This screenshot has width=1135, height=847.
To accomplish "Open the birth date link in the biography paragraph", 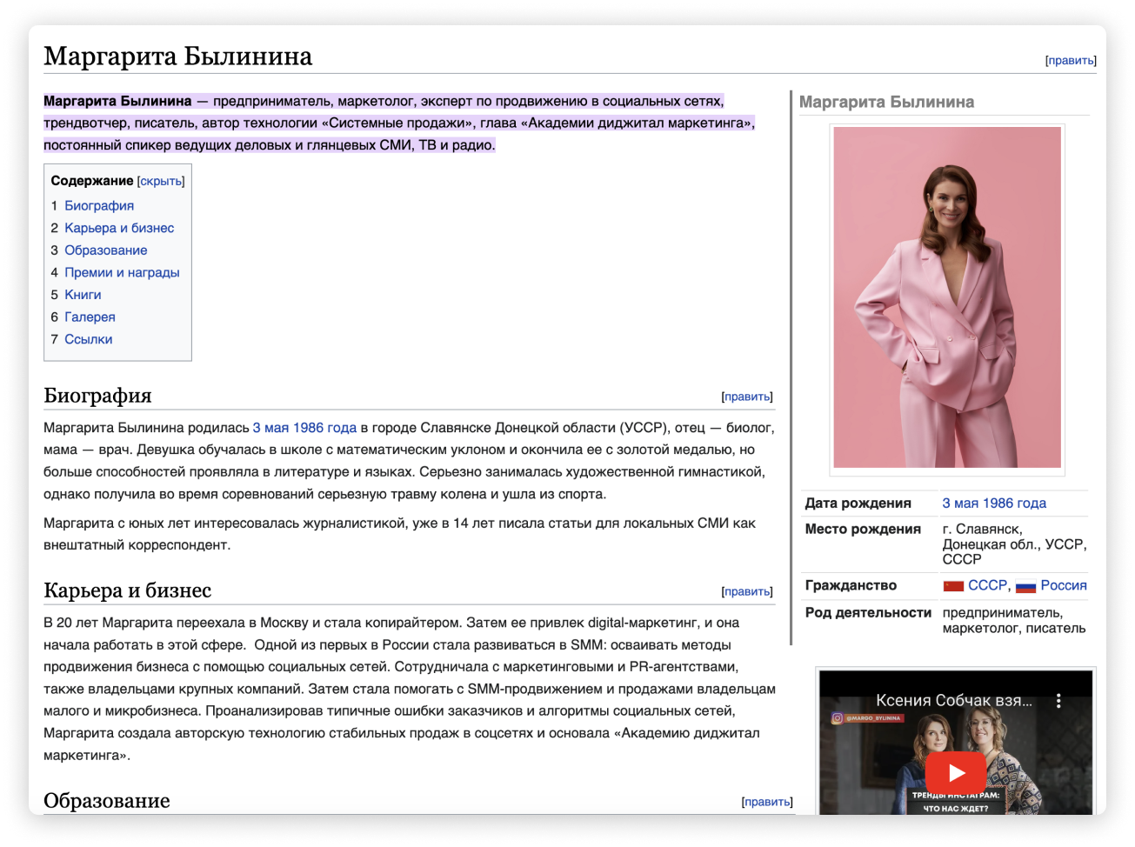I will click(304, 428).
